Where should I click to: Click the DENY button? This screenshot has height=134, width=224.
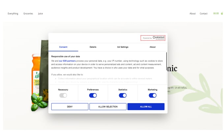coord(70,106)
